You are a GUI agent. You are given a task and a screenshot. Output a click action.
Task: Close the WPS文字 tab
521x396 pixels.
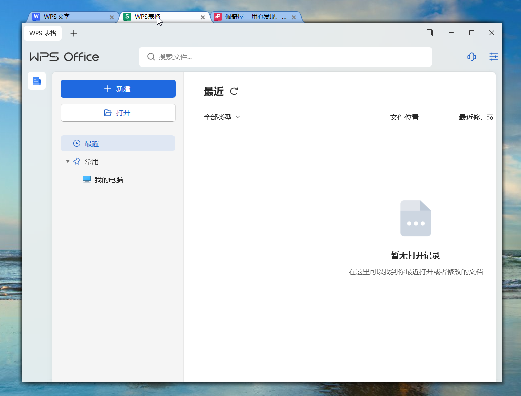click(112, 17)
